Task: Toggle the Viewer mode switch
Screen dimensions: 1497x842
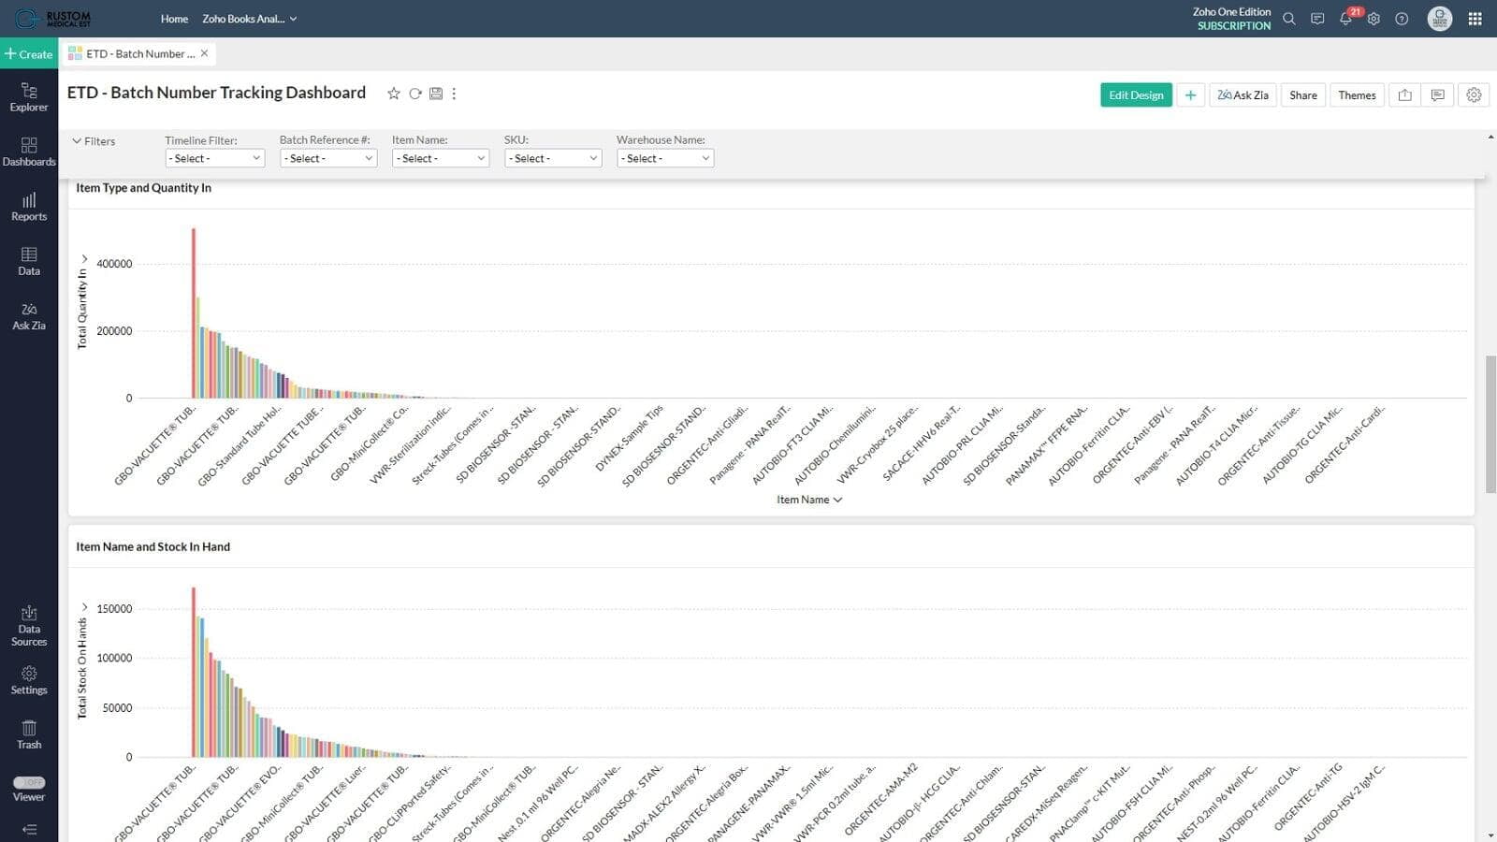Action: pos(29,782)
